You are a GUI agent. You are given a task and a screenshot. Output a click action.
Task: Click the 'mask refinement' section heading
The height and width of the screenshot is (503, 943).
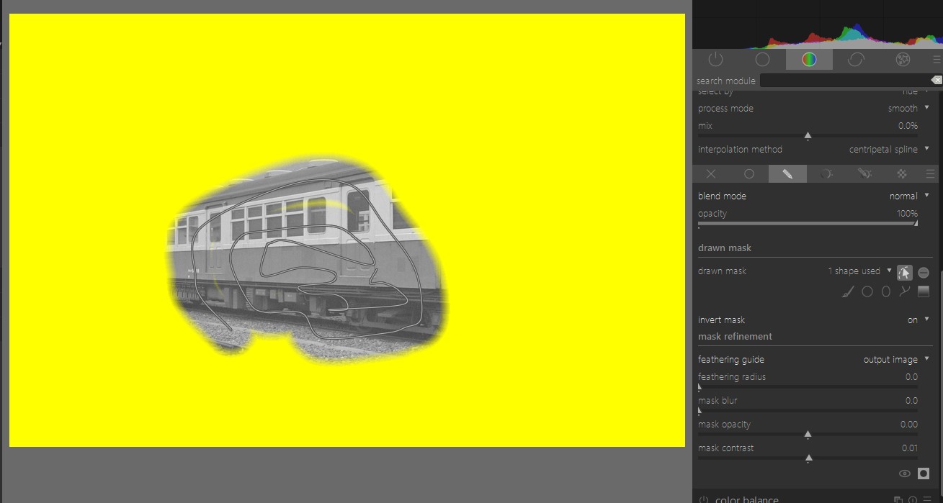(735, 337)
